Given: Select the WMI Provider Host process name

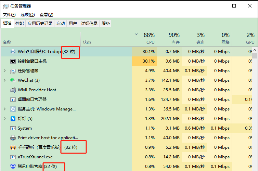Looking at the screenshot, I should [x=37, y=90].
